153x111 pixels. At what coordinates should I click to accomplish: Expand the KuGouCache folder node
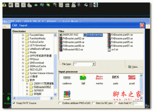(x=23, y=42)
